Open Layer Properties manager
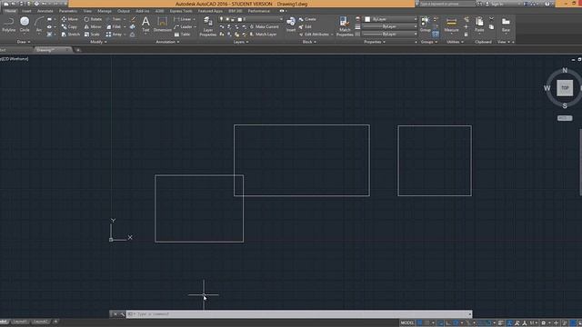This screenshot has width=582, height=327. 208,26
